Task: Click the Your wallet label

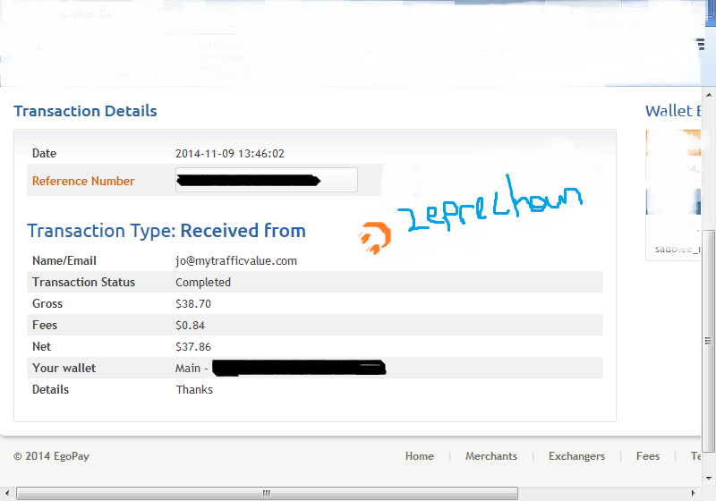Action: [64, 368]
